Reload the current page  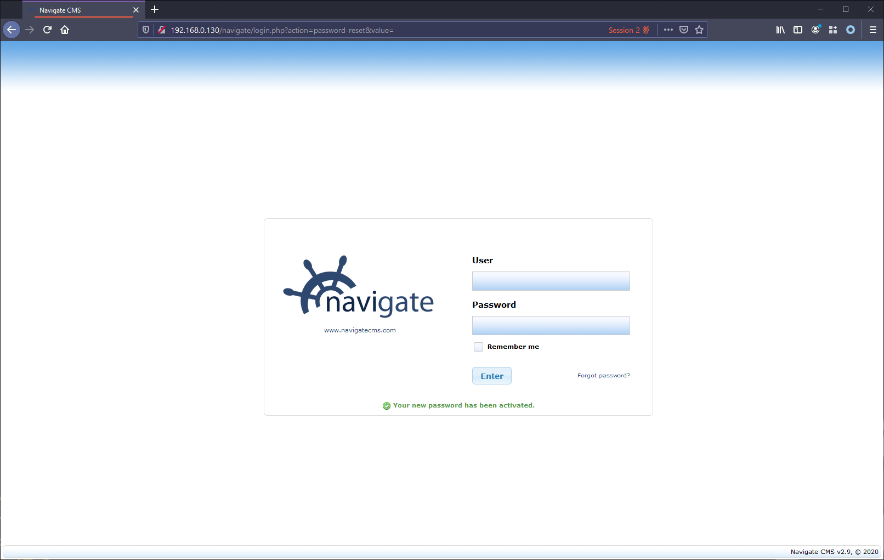pos(47,30)
